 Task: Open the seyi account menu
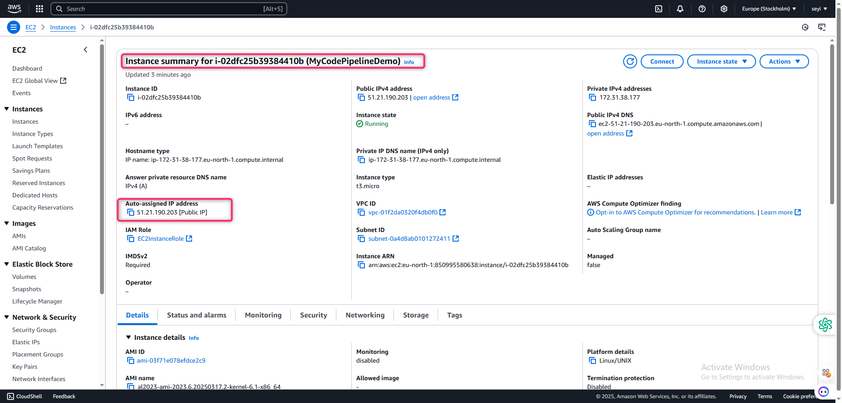coord(819,9)
